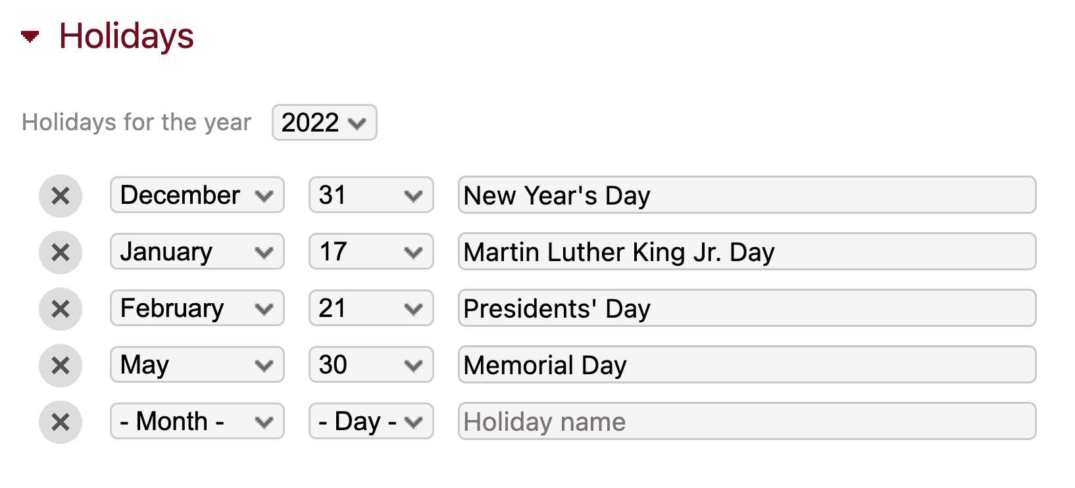Open the May month dropdown

196,364
